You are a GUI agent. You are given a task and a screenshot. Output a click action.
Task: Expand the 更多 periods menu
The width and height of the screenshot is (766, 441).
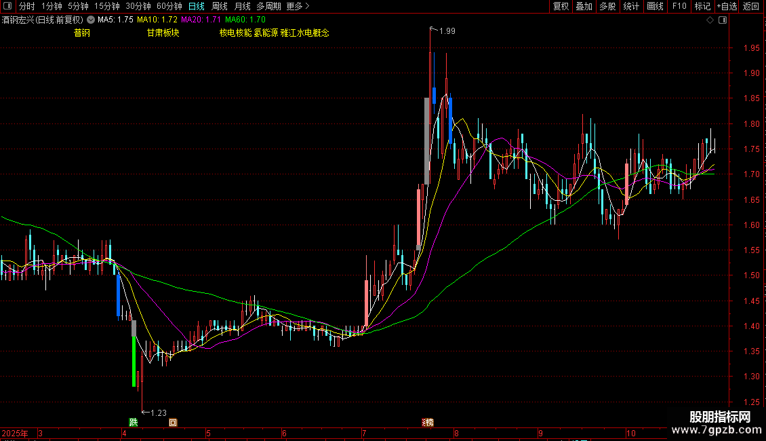click(x=298, y=6)
